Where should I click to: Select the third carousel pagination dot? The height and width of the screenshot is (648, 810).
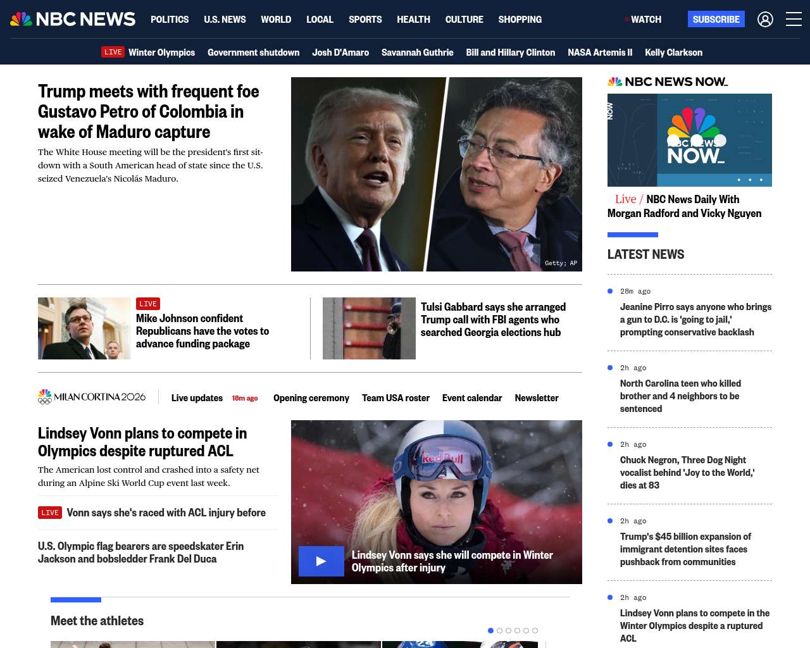[x=508, y=630]
